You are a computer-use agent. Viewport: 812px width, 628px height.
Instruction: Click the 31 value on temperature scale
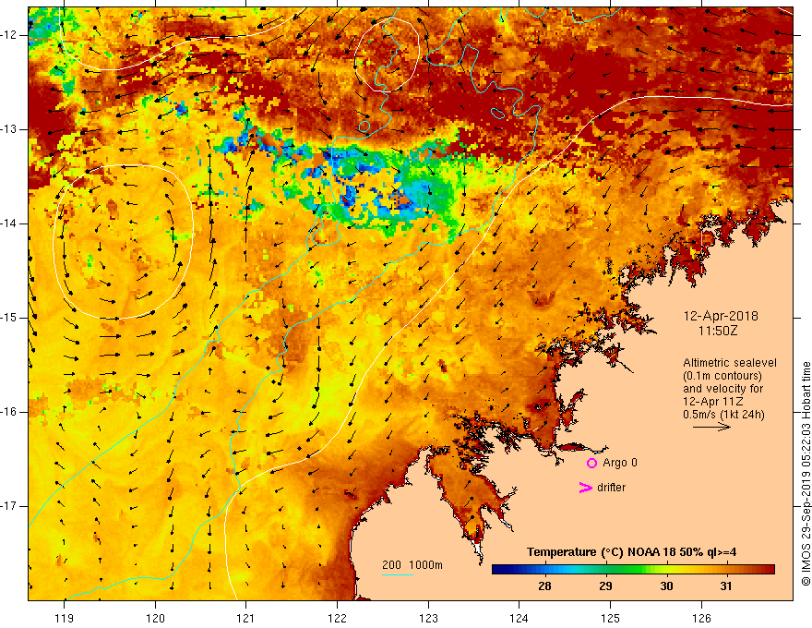click(726, 586)
